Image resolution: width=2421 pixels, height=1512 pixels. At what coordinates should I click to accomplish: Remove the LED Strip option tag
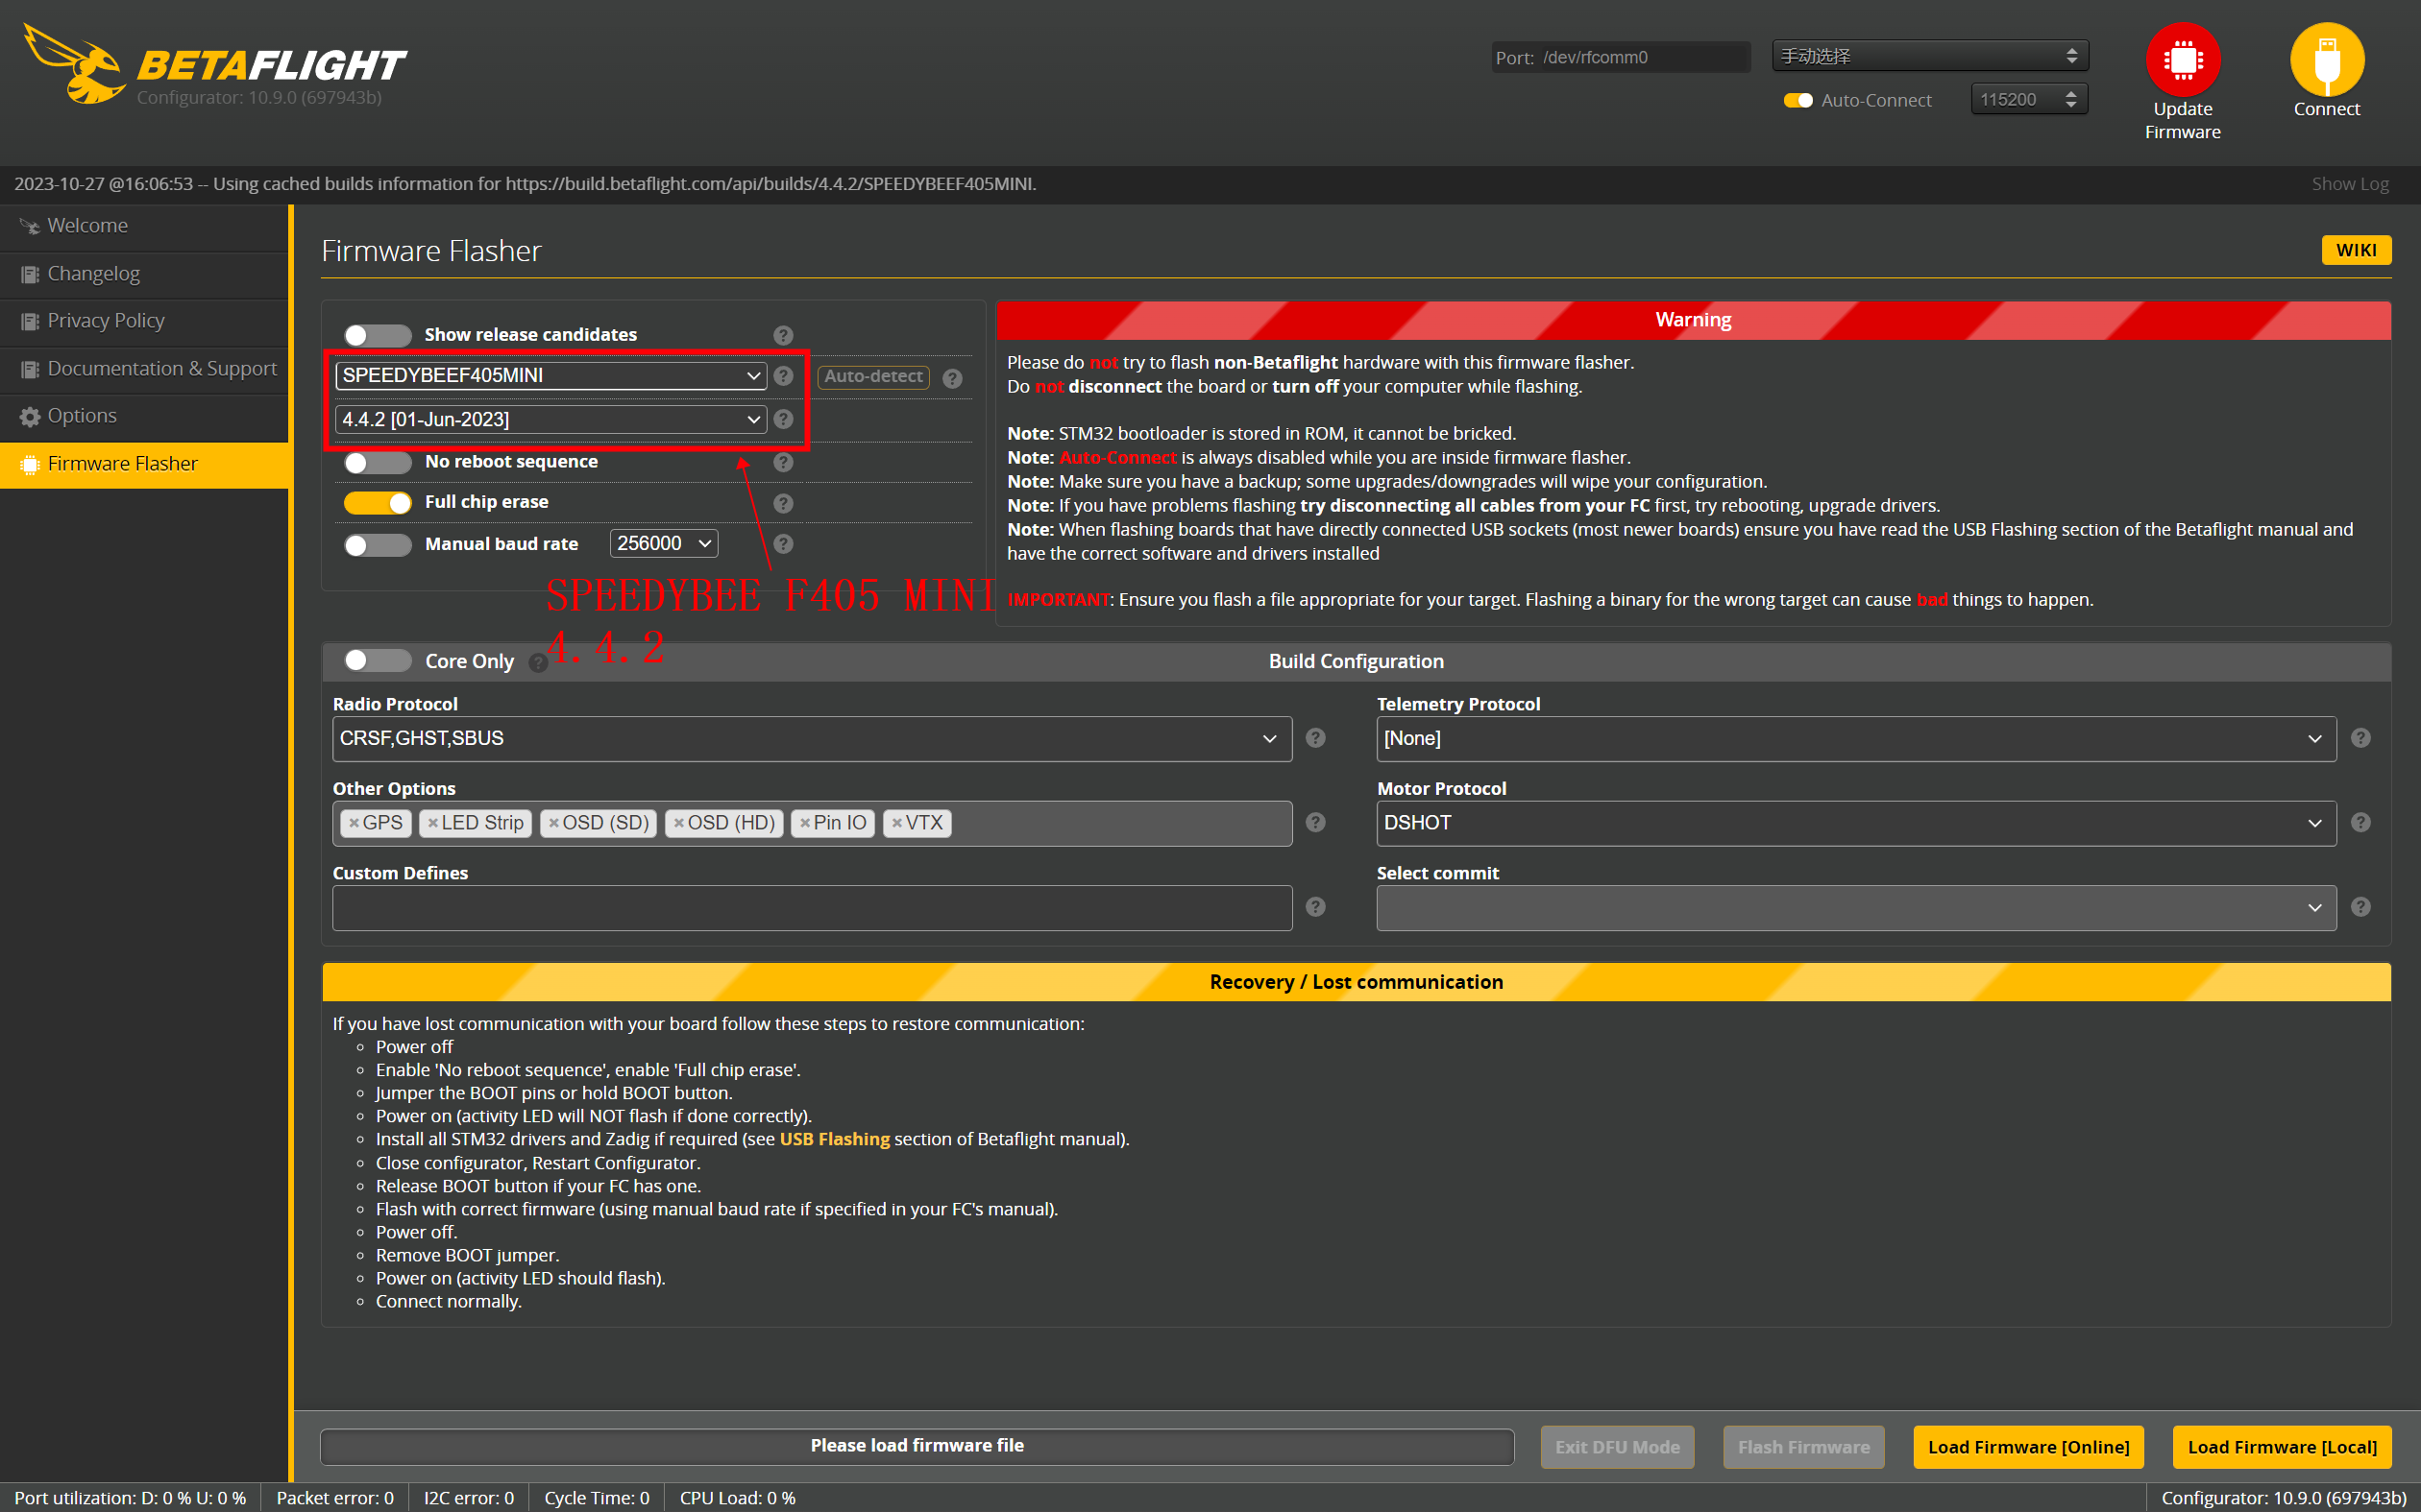click(432, 823)
